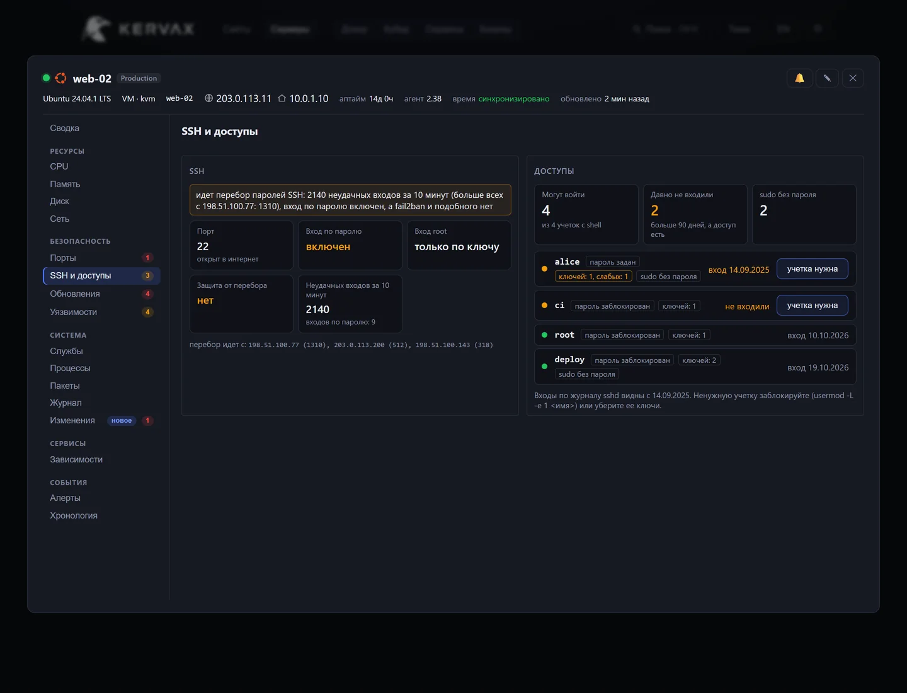This screenshot has height=693, width=907.
Task: Click the Kervax logo in header
Action: coord(139,29)
